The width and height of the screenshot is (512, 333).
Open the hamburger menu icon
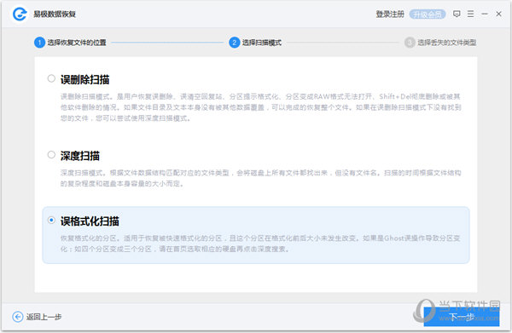click(470, 14)
